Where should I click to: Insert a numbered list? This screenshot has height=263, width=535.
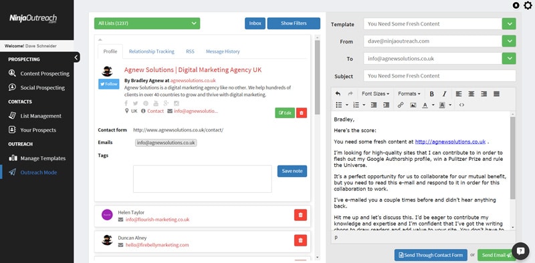(x=356, y=105)
